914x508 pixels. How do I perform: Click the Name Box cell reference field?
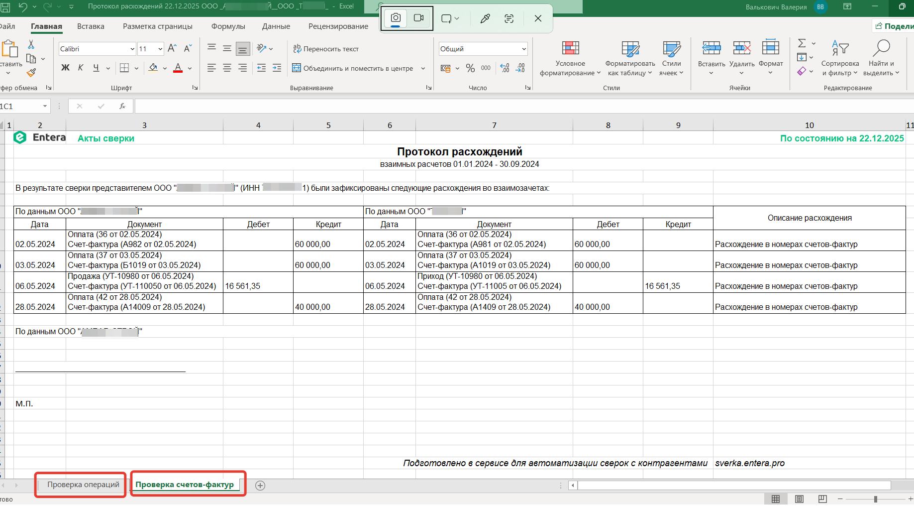click(20, 106)
